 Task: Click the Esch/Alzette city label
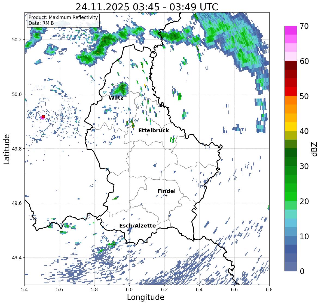[137, 226]
